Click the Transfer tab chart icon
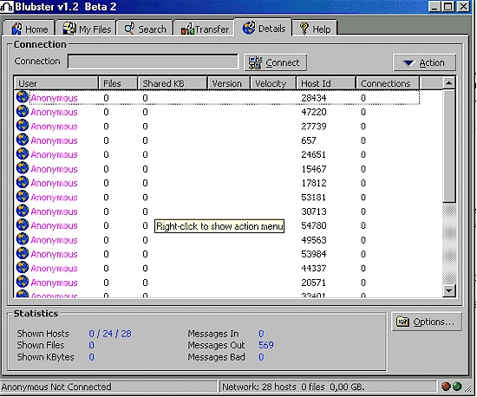Image resolution: width=477 pixels, height=397 pixels. [x=187, y=29]
